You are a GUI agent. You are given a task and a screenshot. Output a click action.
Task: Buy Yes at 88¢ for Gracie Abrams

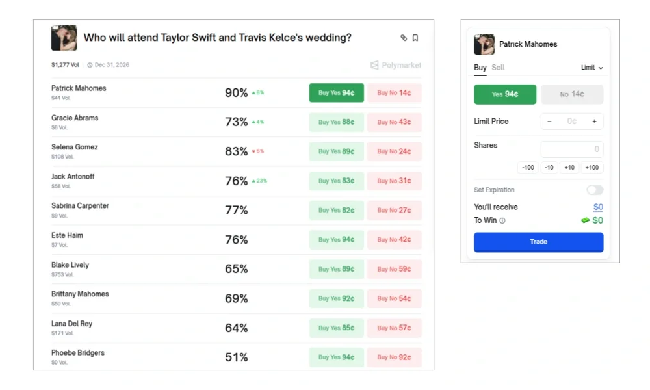pos(336,122)
